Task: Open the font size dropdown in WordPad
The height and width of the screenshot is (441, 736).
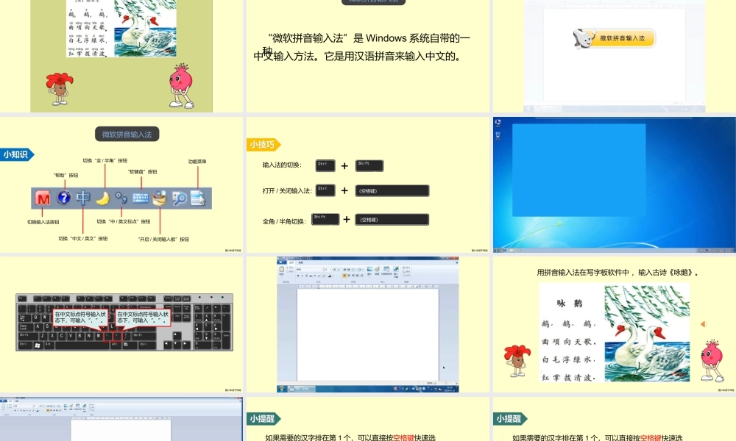Action: [327, 270]
